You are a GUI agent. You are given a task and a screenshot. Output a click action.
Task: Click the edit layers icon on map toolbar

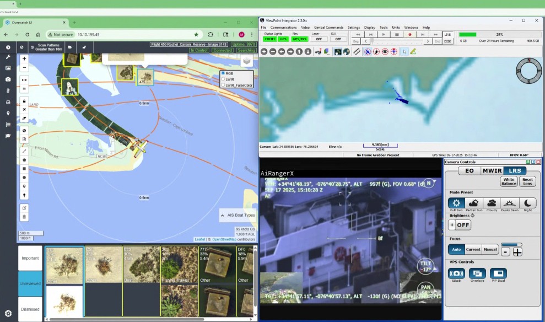(24, 208)
